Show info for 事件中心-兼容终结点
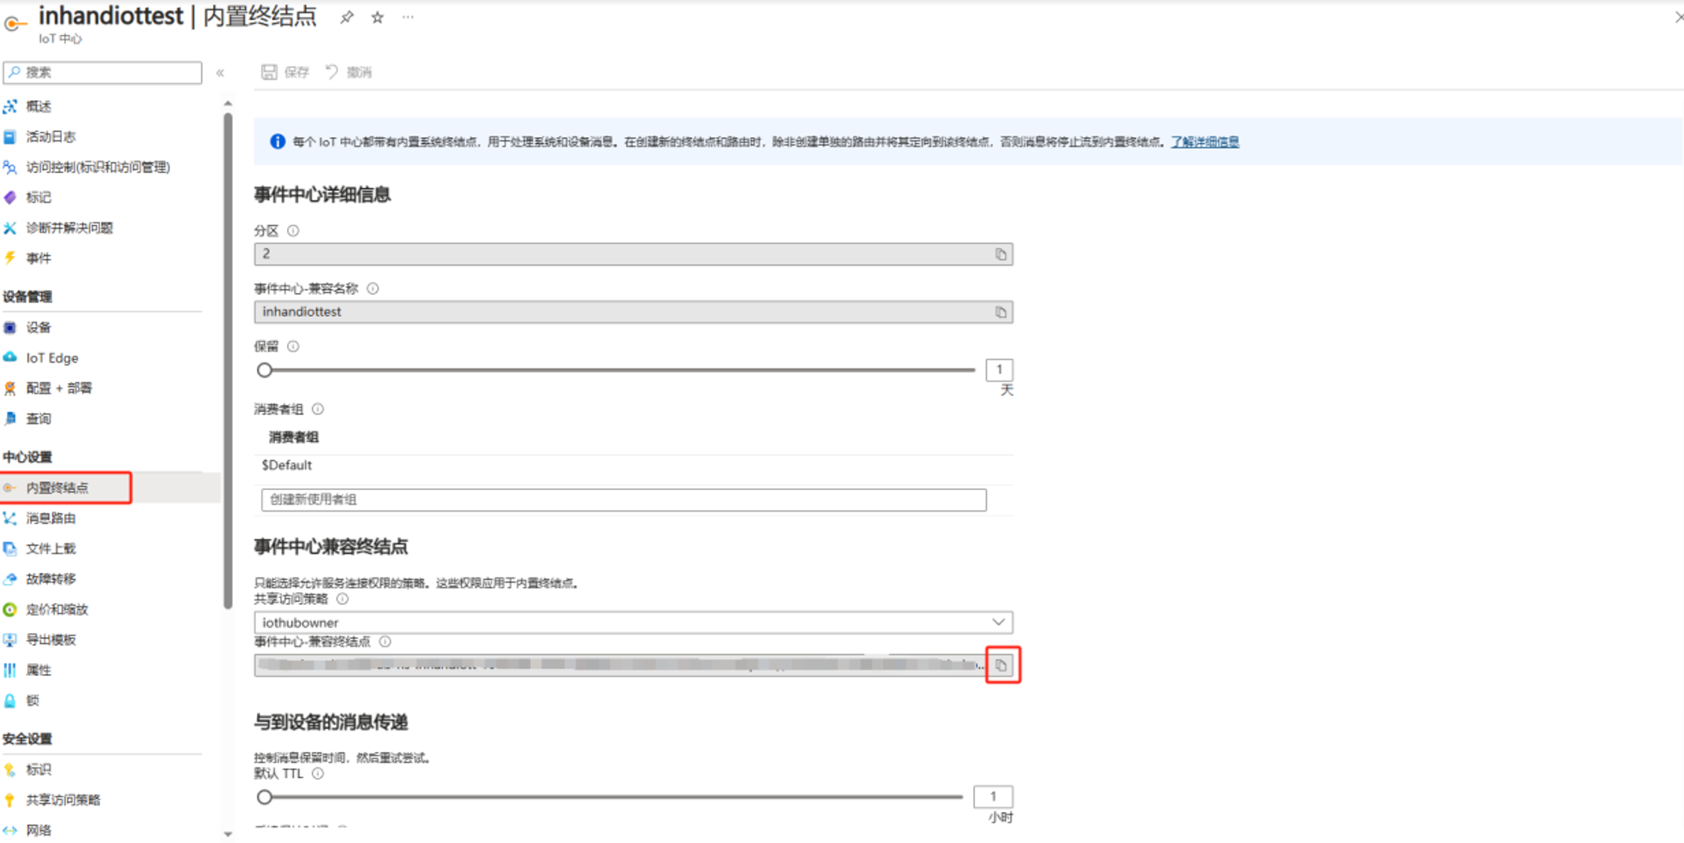 pos(385,642)
